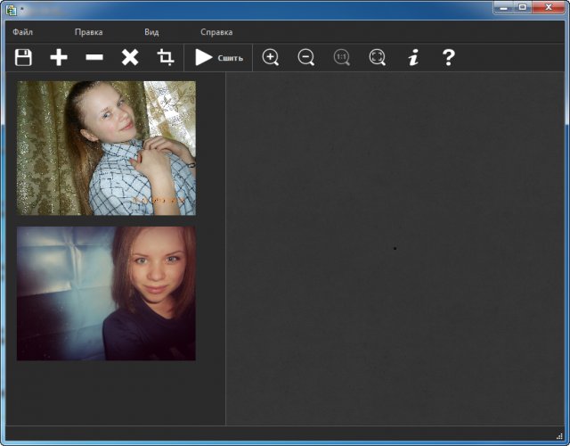This screenshot has height=446, width=570.
Task: Select the Crop tool
Action: click(x=165, y=58)
